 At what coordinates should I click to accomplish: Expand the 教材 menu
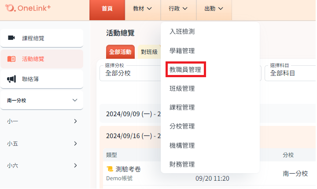pos(143,10)
